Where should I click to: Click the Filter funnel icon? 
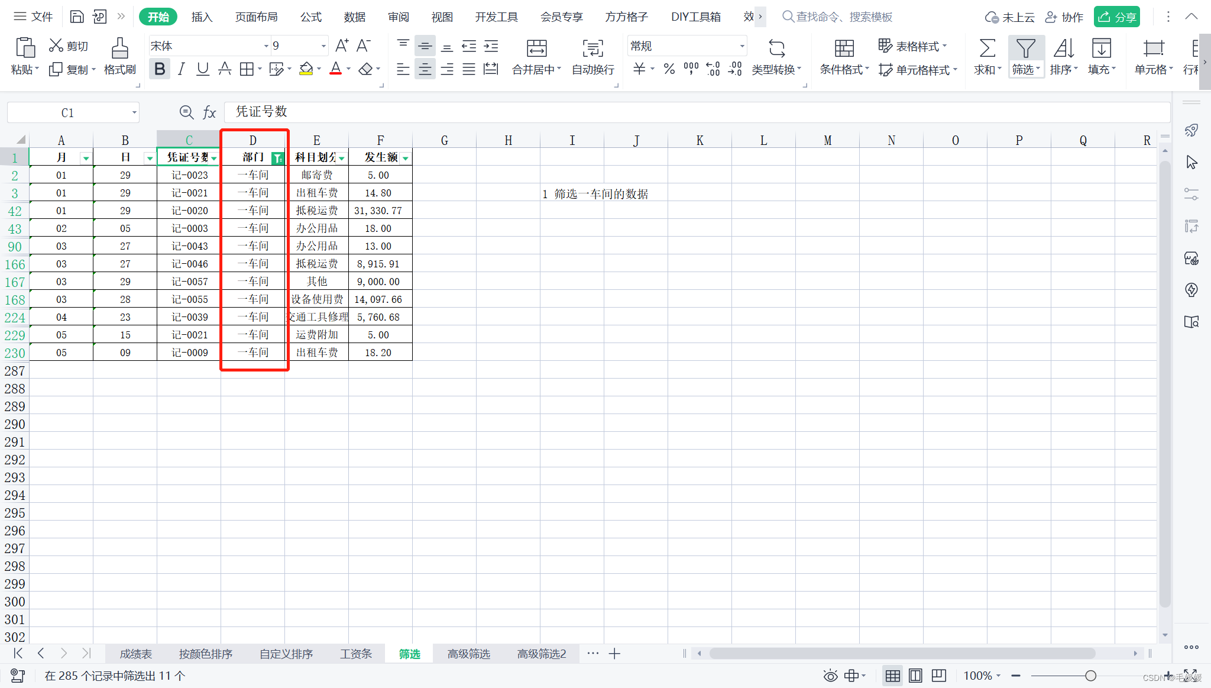coord(1026,48)
